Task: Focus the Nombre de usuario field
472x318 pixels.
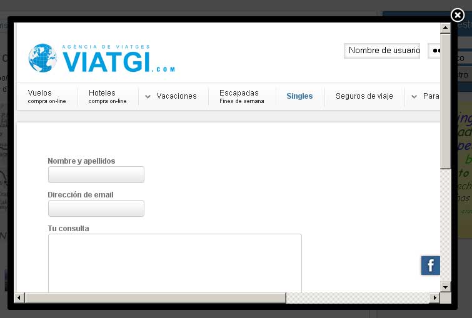Action: click(x=382, y=51)
